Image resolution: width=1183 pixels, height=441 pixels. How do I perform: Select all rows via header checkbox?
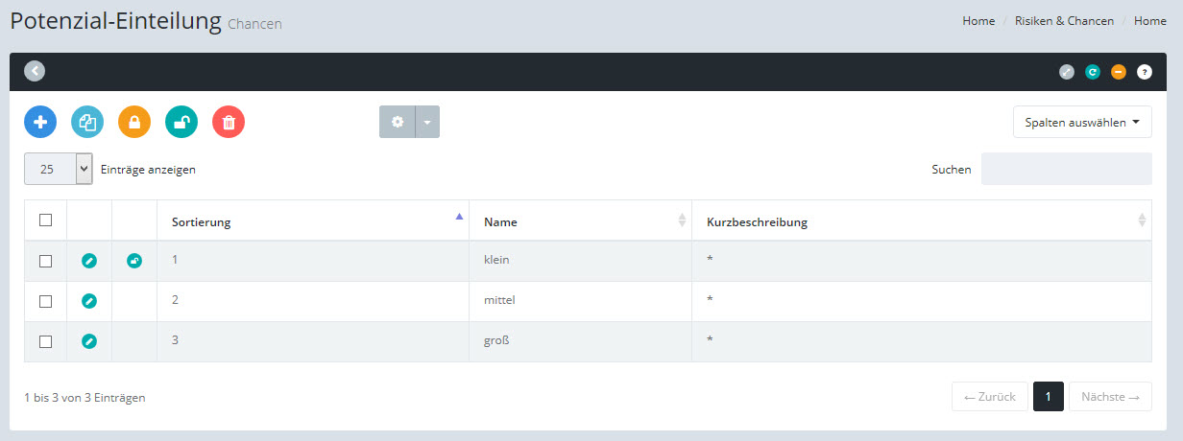tap(45, 220)
